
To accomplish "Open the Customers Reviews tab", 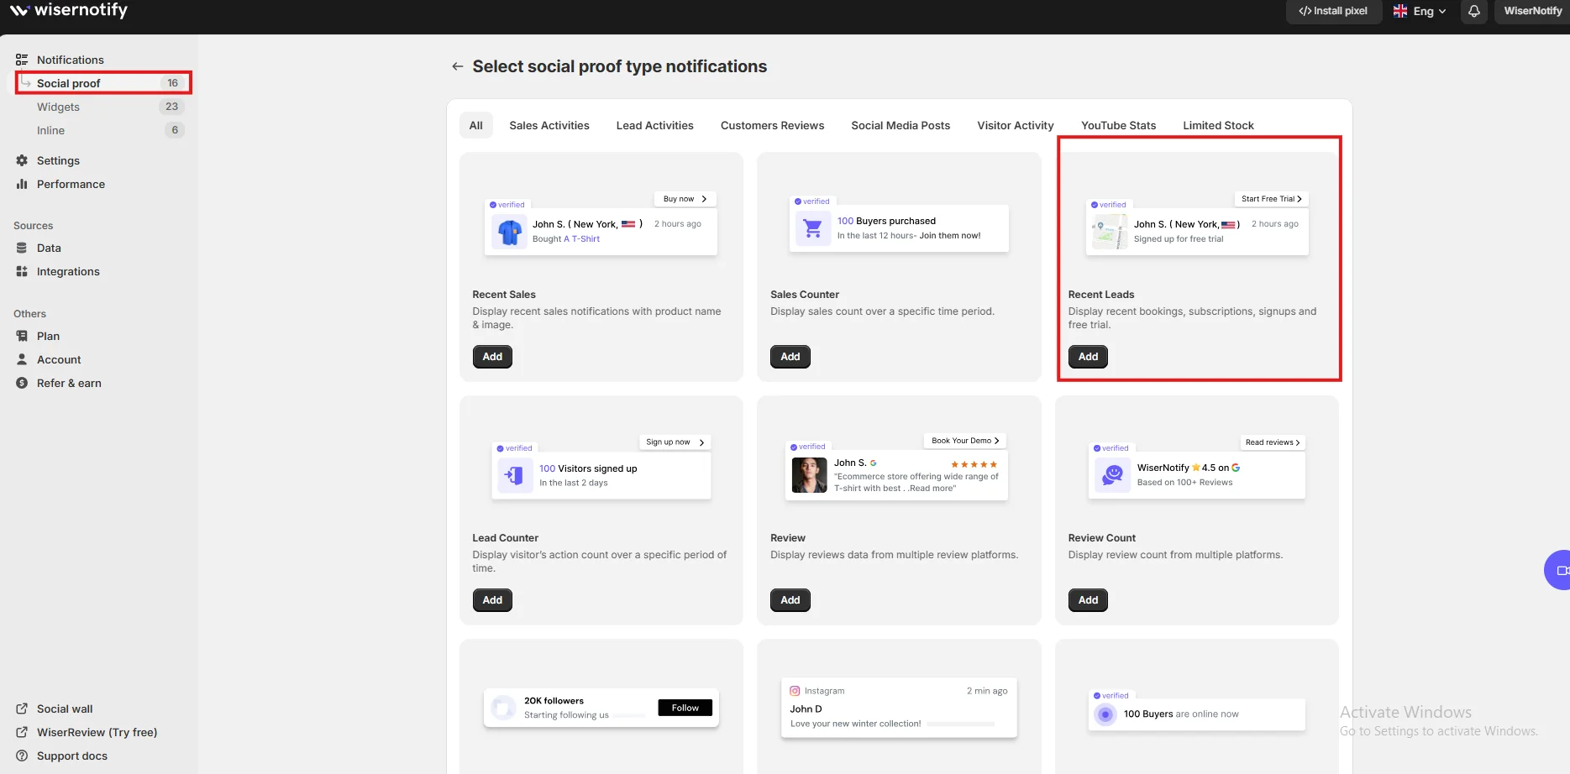I will (x=772, y=125).
